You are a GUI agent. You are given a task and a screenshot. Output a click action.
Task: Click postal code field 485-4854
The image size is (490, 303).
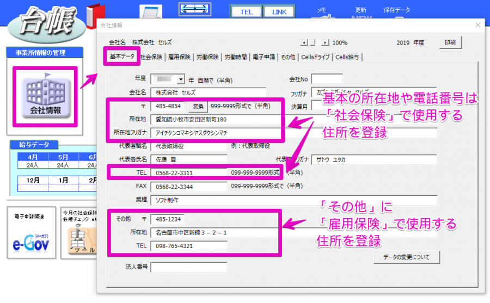(x=168, y=106)
